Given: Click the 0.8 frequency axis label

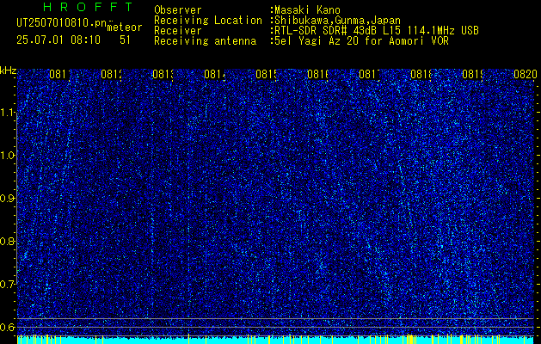Looking at the screenshot, I should click(8, 242).
